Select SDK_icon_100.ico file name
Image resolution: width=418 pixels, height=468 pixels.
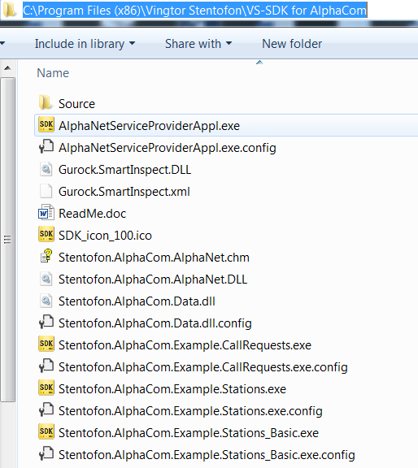(x=105, y=236)
